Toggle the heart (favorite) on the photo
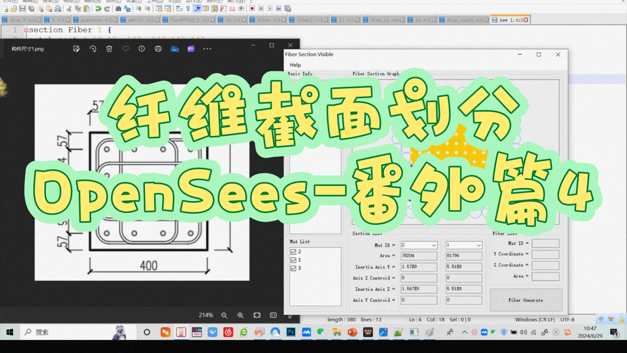 pyautogui.click(x=125, y=49)
